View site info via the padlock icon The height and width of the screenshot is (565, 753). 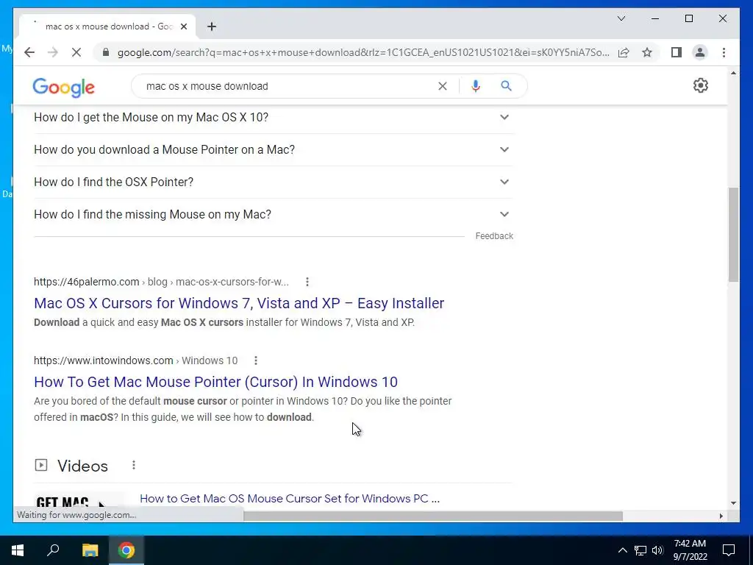pyautogui.click(x=106, y=52)
